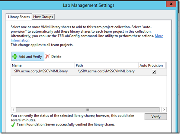Open the More Information link
Image resolution: width=180 pixels, height=134 pixels.
click(159, 36)
